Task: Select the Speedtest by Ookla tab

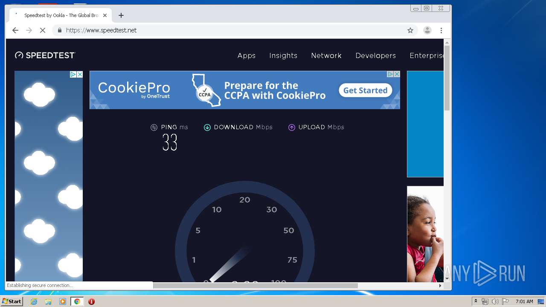Action: pos(61,15)
